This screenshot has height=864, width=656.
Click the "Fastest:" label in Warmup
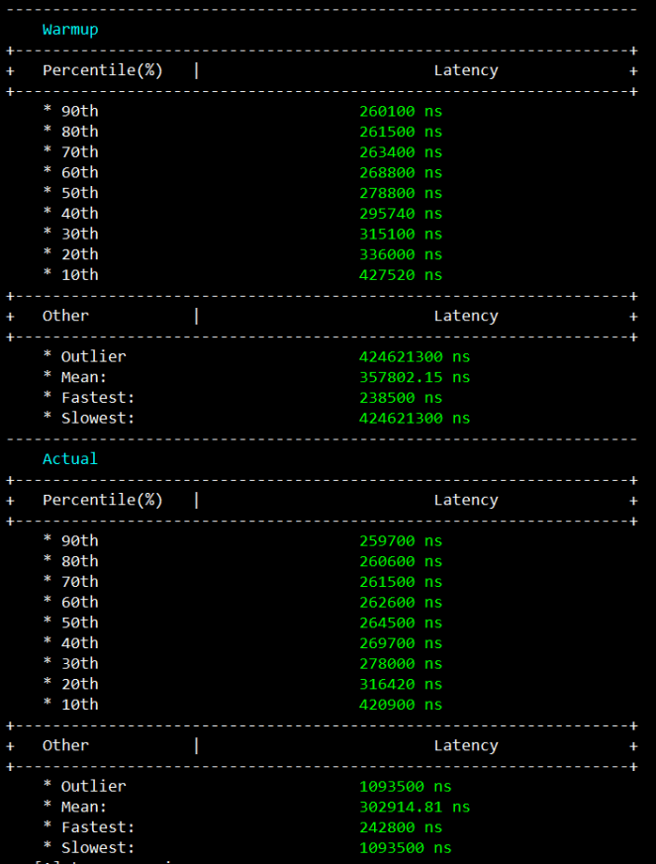click(98, 397)
